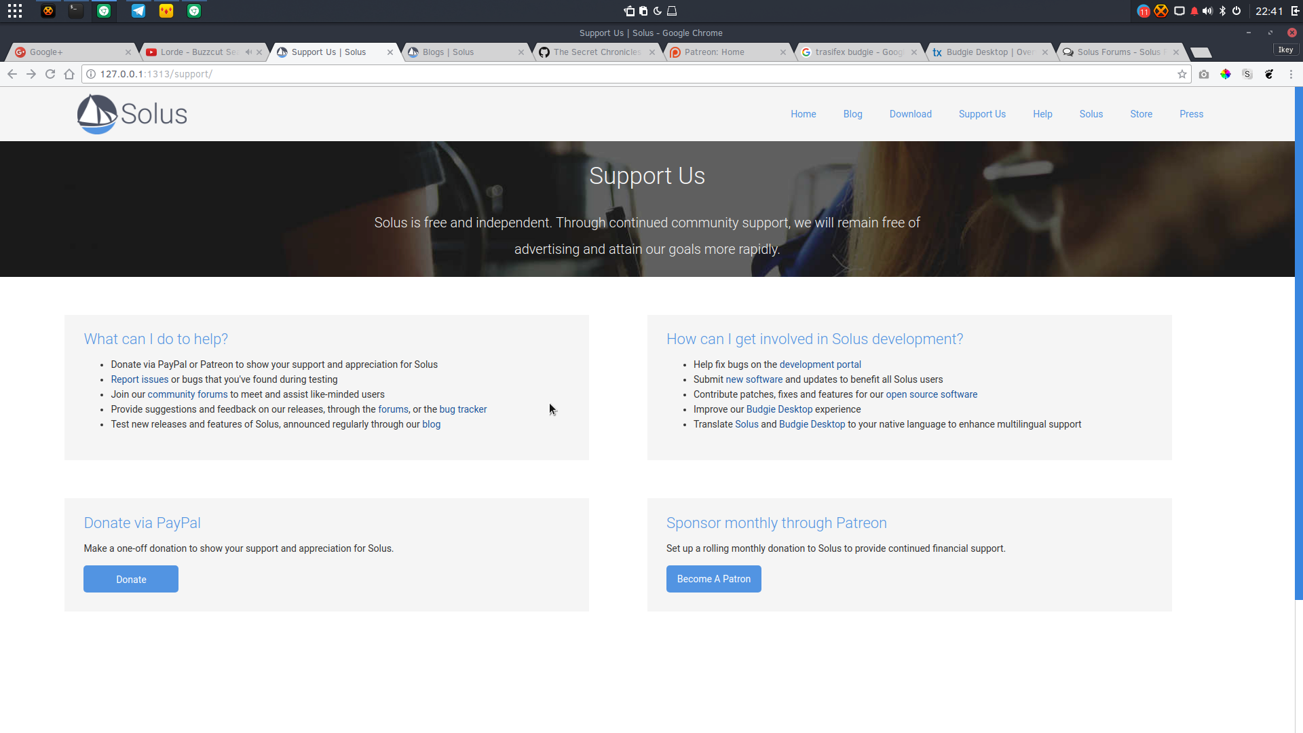Open the development portal link
The image size is (1303, 733).
(820, 364)
